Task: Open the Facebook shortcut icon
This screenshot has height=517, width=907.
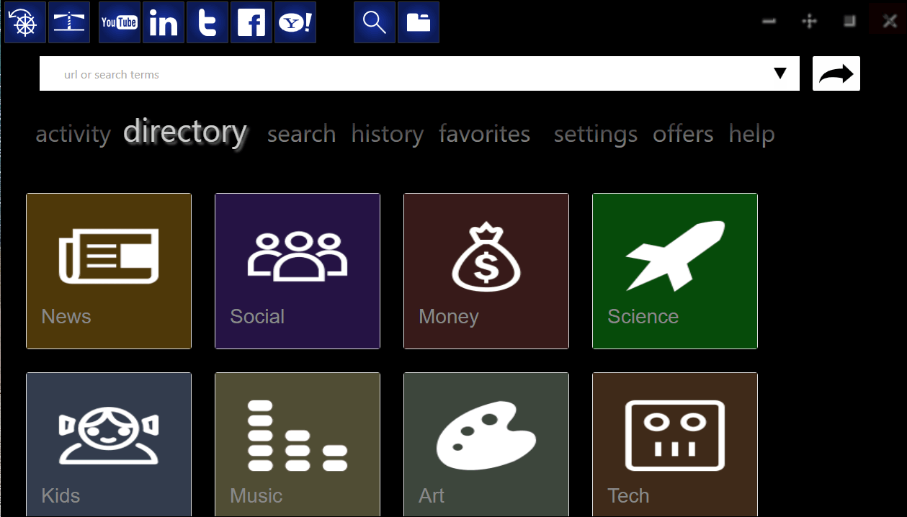Action: click(251, 22)
